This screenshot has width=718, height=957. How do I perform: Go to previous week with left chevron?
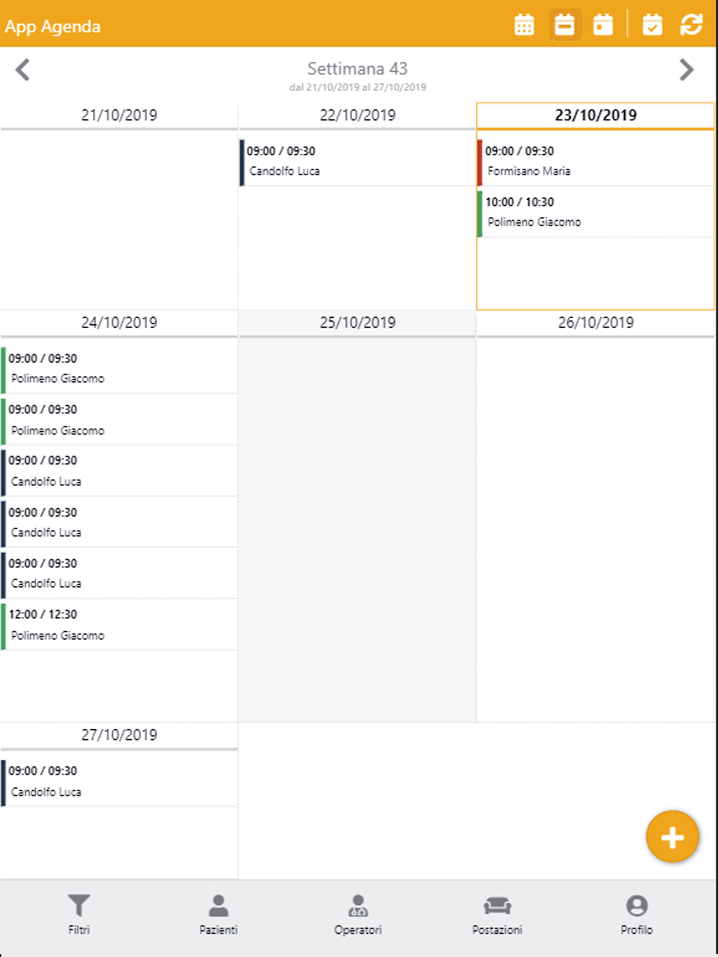[22, 70]
